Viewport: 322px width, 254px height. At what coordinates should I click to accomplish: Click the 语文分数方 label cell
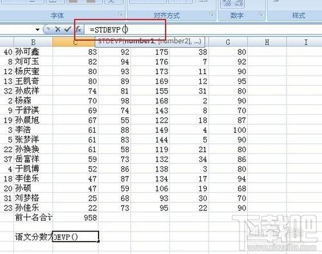tap(33, 237)
